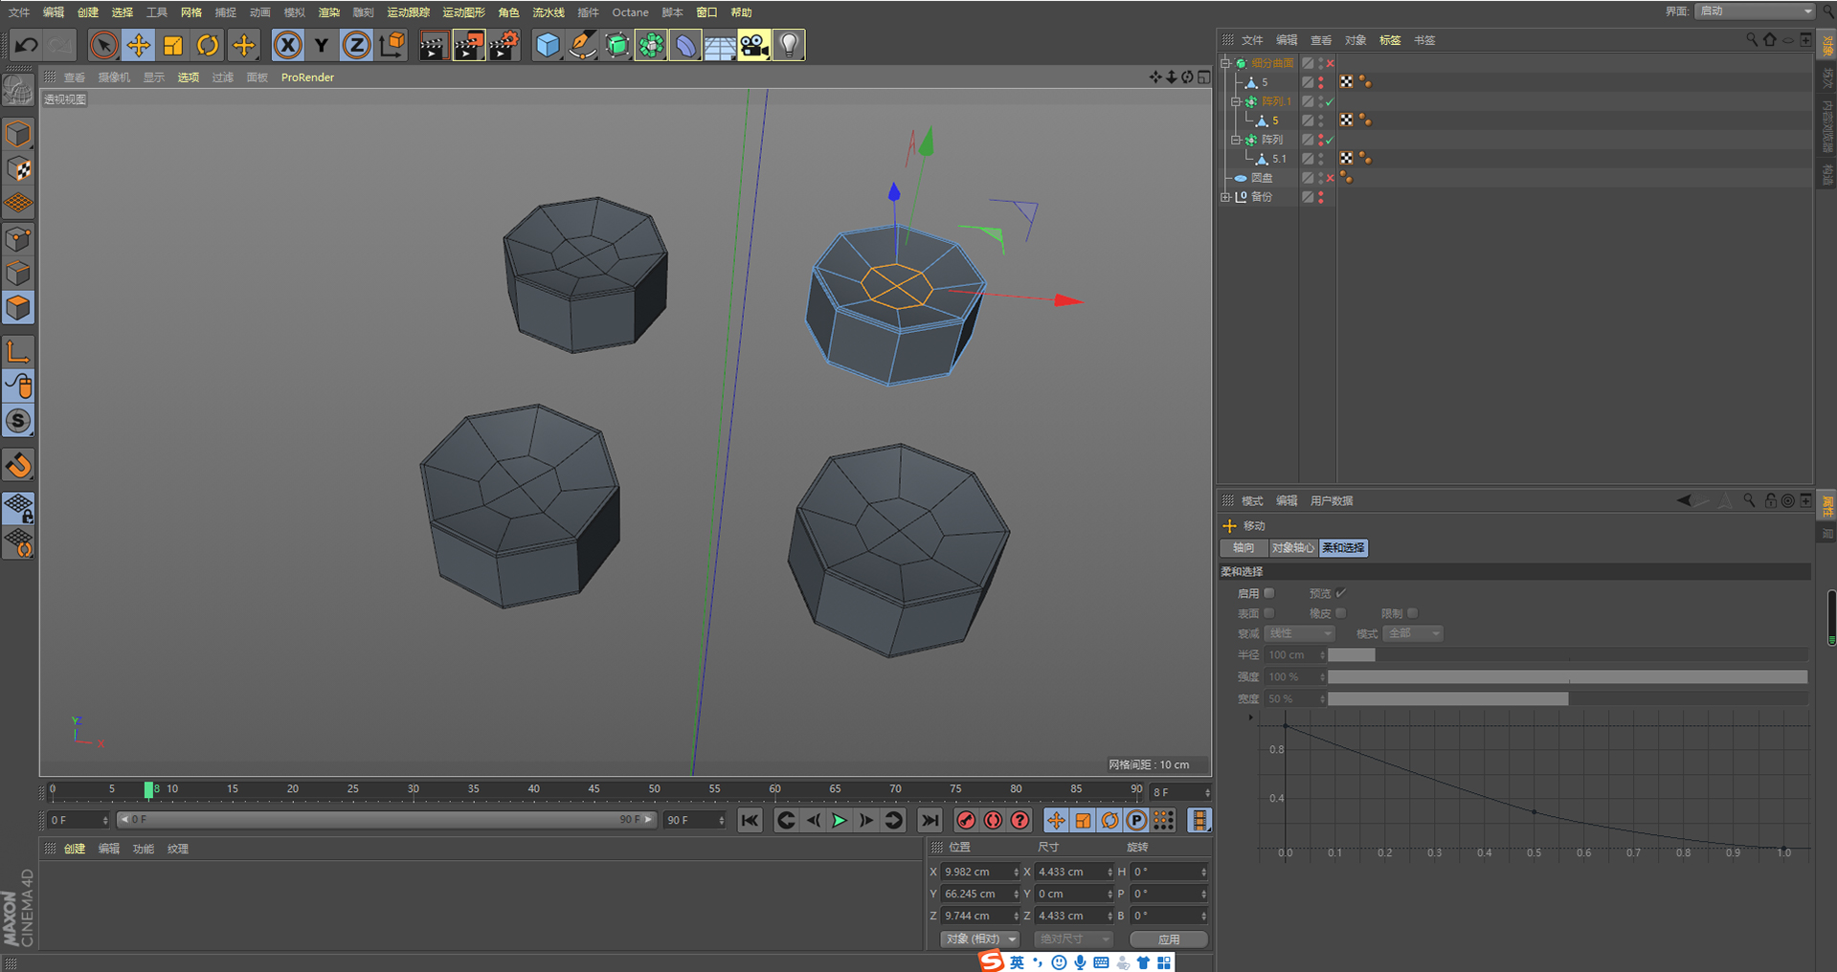This screenshot has width=1837, height=972.
Task: Open the 界面 layout dropdown showing 启动
Action: point(1756,11)
